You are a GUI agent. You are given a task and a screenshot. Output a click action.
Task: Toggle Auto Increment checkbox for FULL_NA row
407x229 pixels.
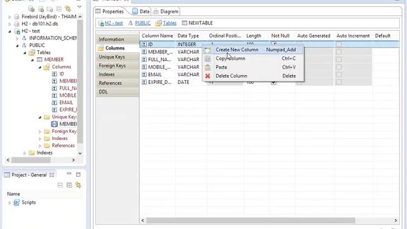coord(339,60)
